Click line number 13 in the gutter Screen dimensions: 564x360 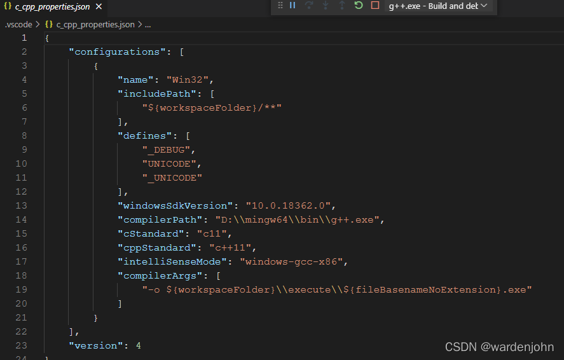pos(21,205)
